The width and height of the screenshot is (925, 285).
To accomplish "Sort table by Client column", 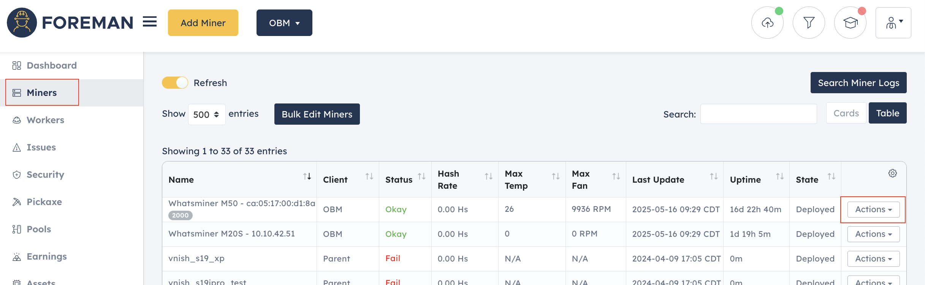I will [x=369, y=176].
